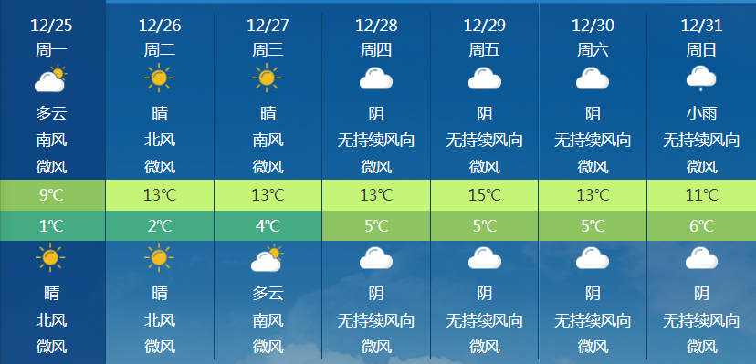Click the night cloud icon for 12/31

701,257
